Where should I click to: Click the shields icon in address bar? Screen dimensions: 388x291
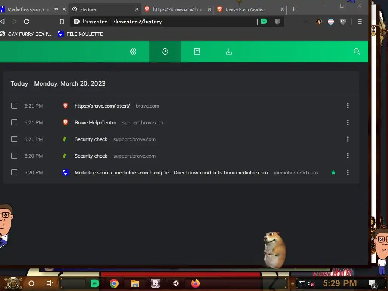pyautogui.click(x=277, y=22)
